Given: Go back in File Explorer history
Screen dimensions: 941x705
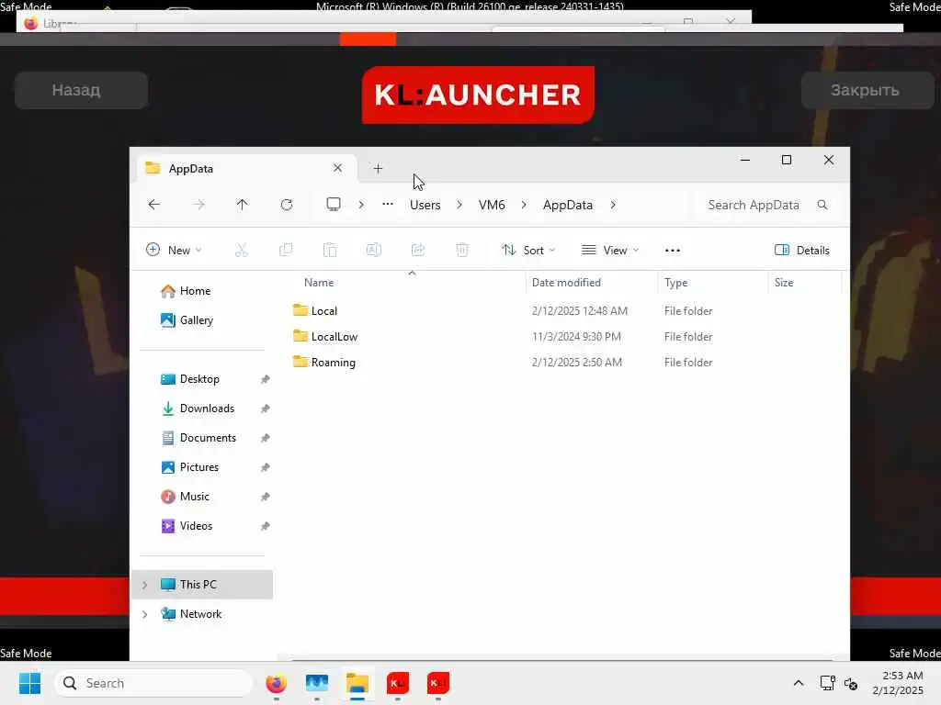Looking at the screenshot, I should [x=153, y=205].
